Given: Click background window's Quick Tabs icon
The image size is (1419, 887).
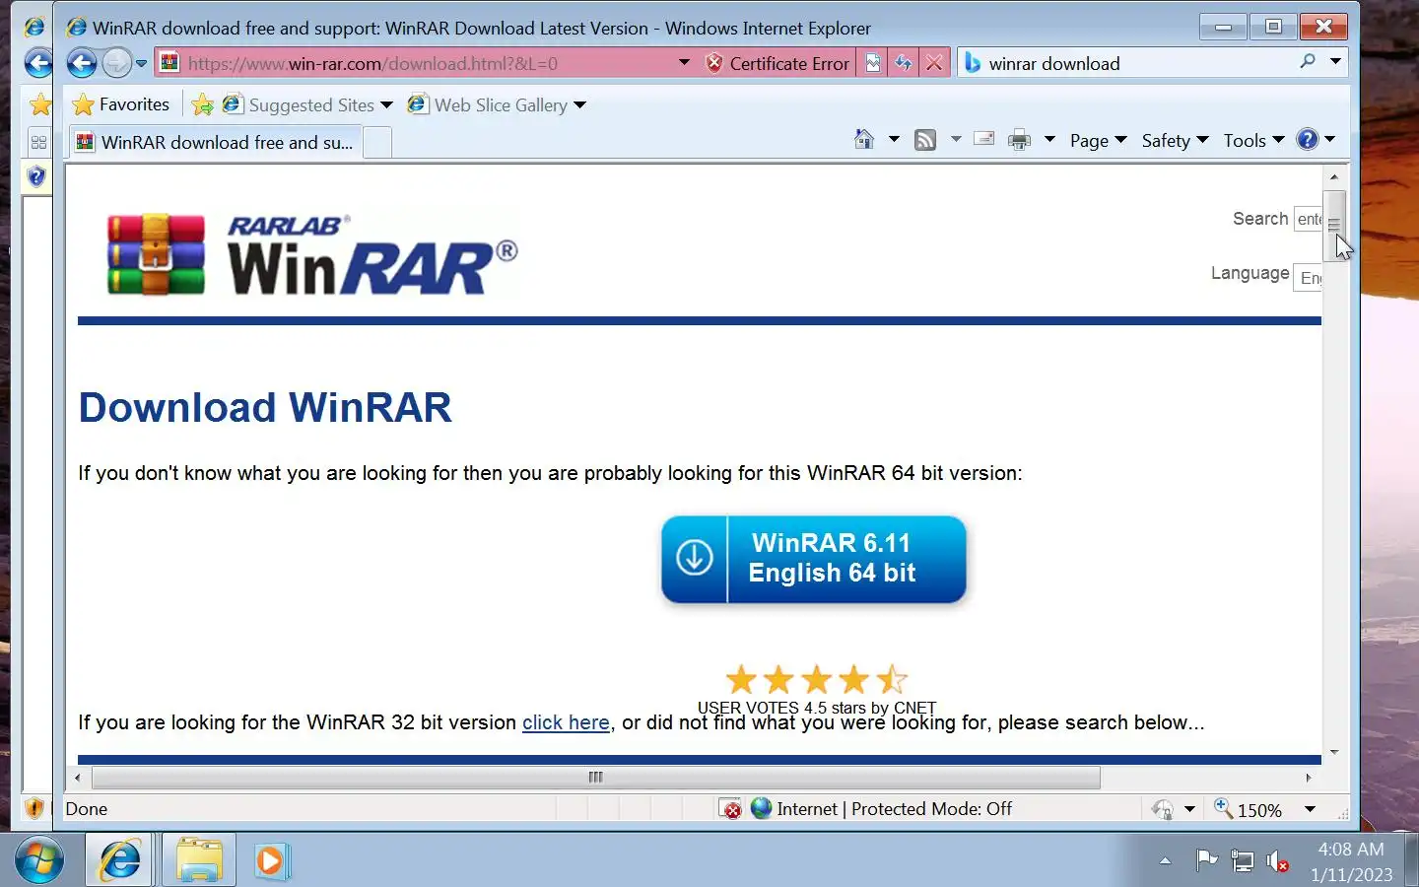Looking at the screenshot, I should click(38, 142).
